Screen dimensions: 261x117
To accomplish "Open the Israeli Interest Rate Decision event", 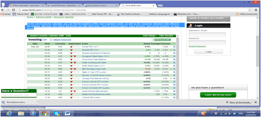I will coord(95,91).
